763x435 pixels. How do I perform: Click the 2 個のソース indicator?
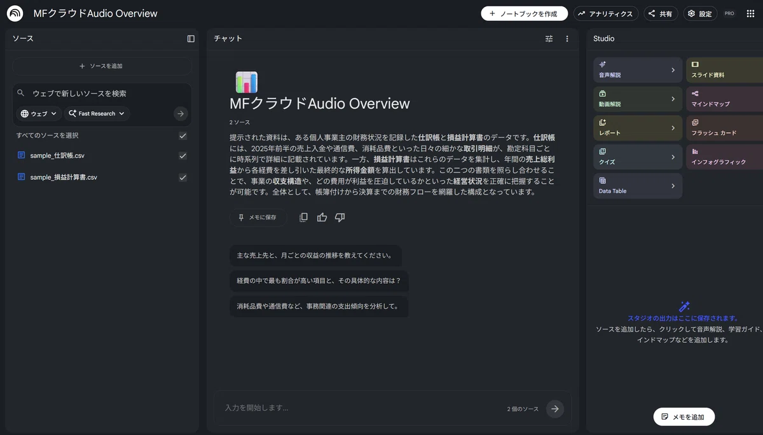(x=523, y=409)
